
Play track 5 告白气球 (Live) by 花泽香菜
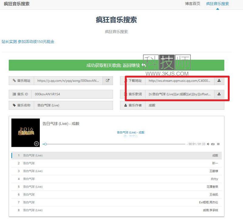(x=117, y=187)
